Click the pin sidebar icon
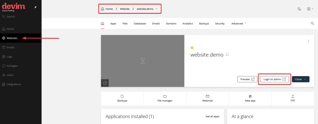Screen dimensions: 318x124 point(35,7)
